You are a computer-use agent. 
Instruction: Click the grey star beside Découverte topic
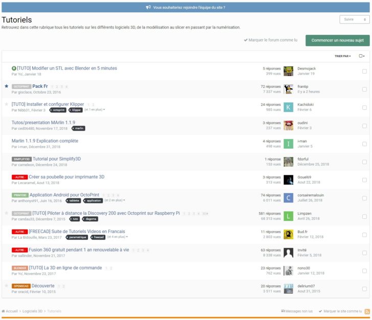(7, 286)
